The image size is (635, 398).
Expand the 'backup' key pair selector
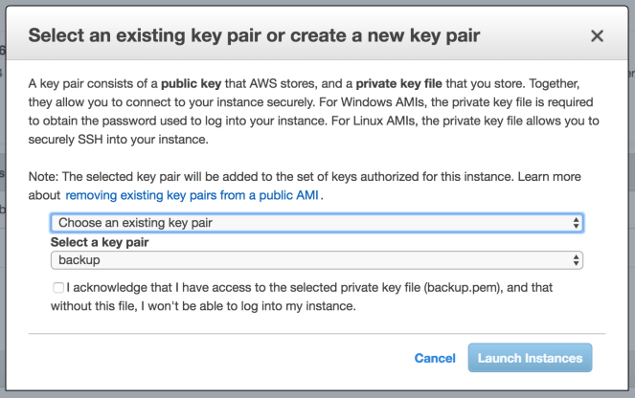[x=316, y=260]
